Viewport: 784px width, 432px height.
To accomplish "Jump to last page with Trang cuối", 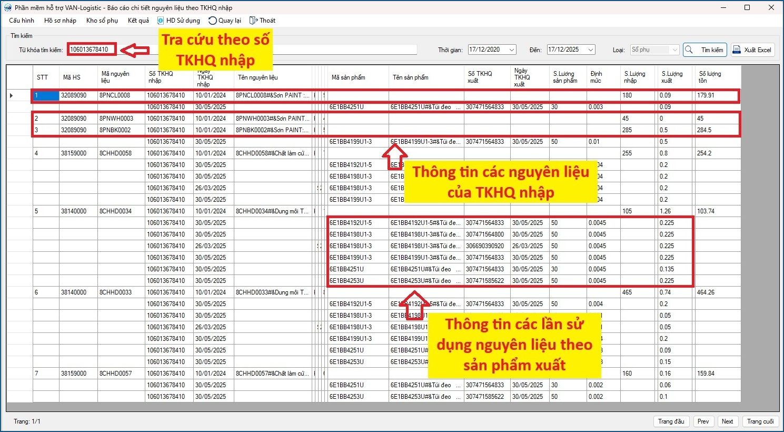I will (x=760, y=421).
